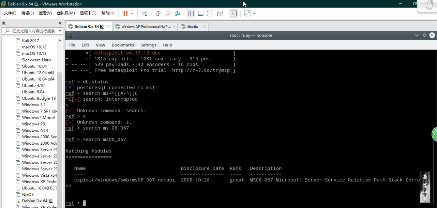Click VM icon beside Ubuntu 4.10
This screenshot has width=437, height=208.
click(x=18, y=85)
